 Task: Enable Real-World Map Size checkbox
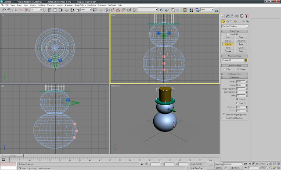pyautogui.click(x=223, y=118)
